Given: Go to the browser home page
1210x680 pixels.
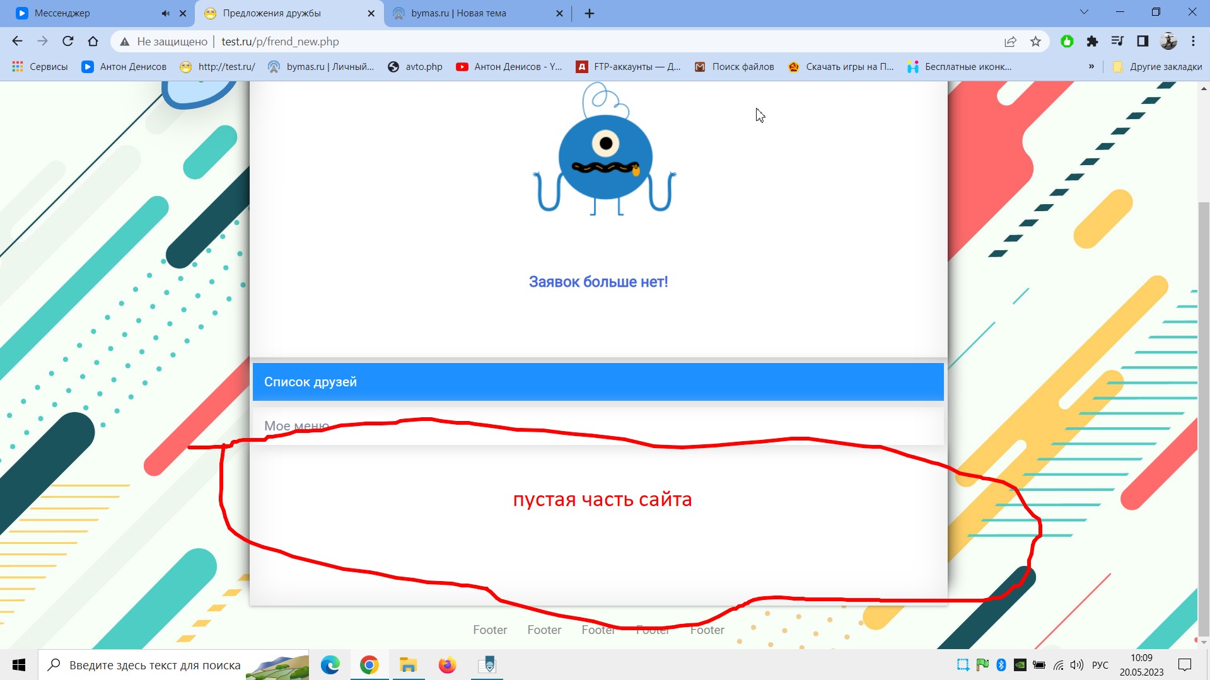Looking at the screenshot, I should [x=93, y=42].
